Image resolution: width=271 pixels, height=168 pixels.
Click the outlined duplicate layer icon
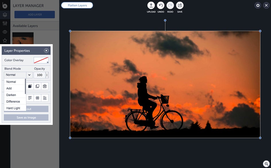point(37,86)
